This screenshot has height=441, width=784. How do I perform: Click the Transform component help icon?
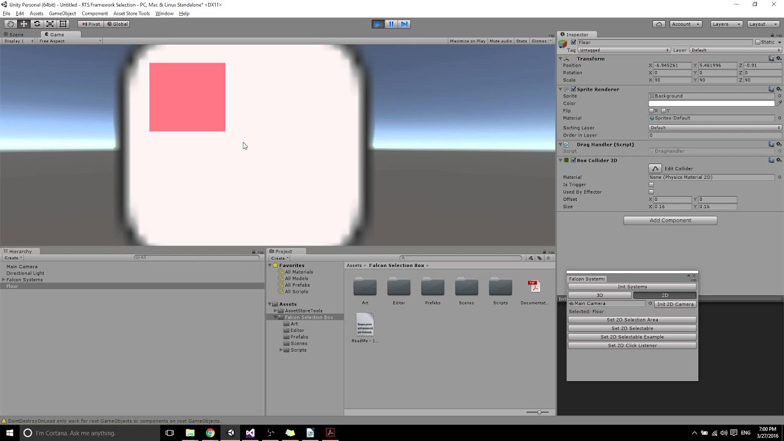click(772, 59)
